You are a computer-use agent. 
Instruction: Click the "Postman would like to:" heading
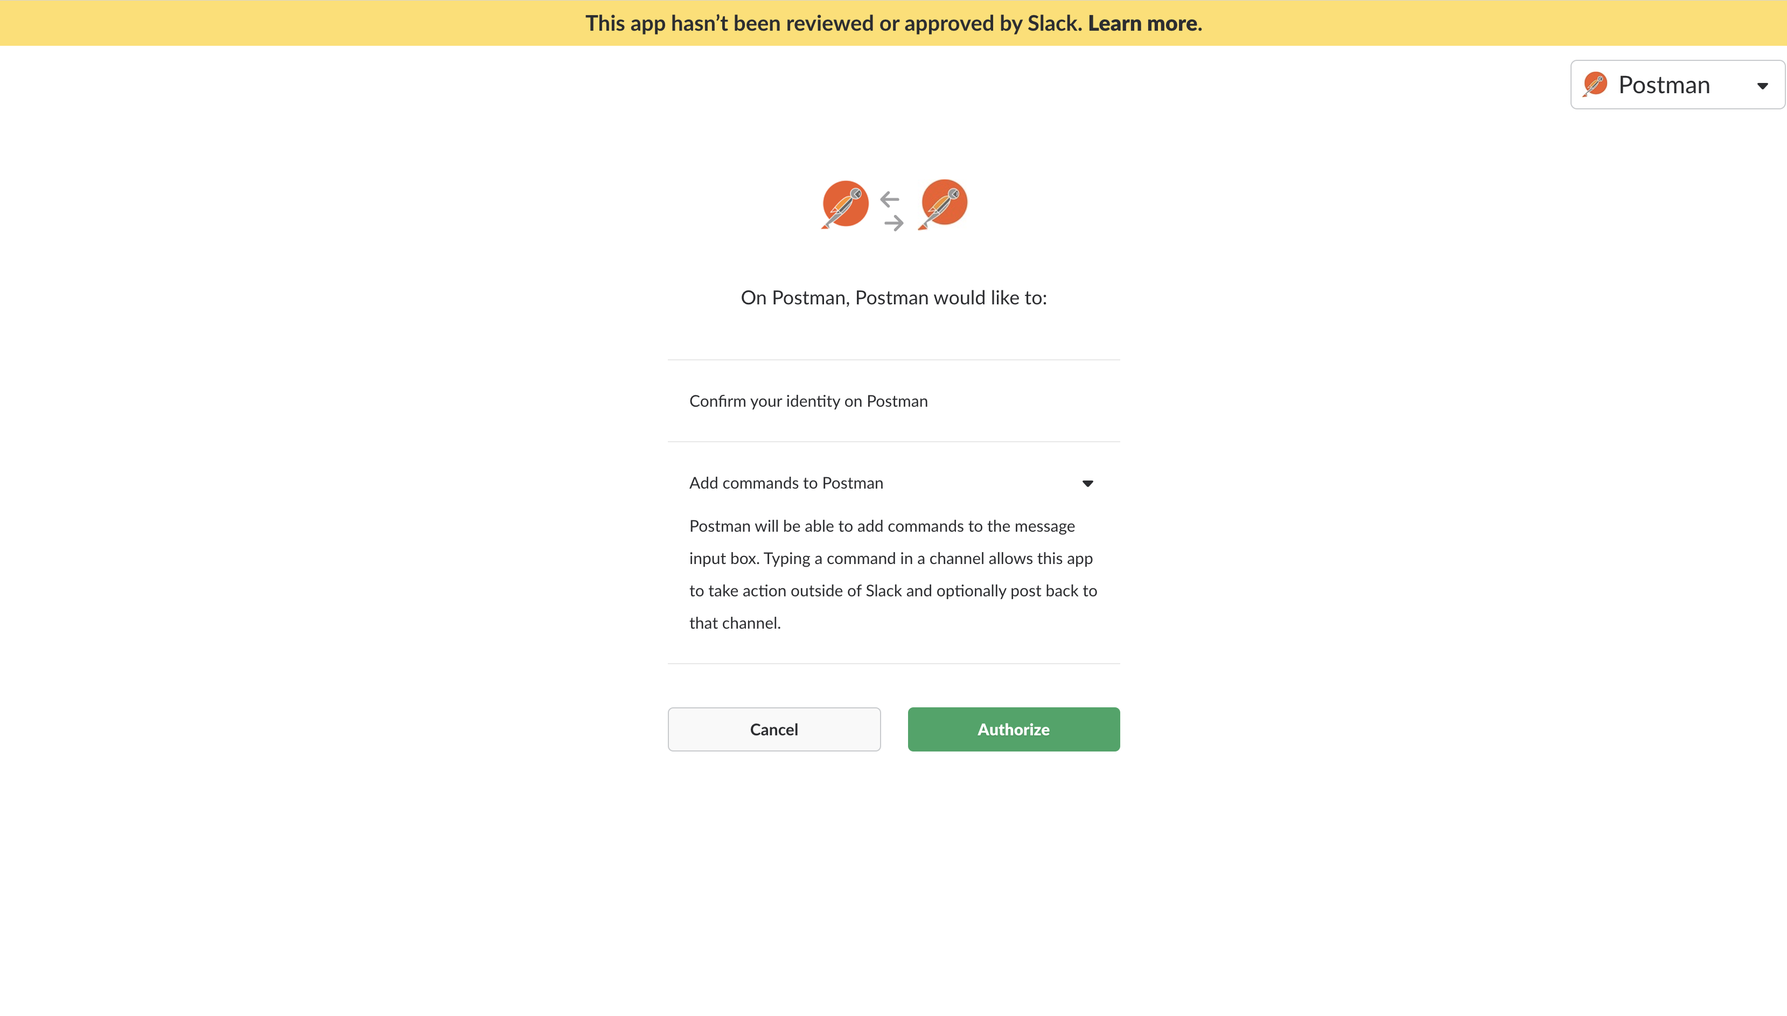click(893, 298)
